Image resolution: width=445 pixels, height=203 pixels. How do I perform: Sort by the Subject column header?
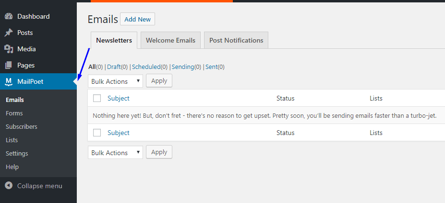119,98
